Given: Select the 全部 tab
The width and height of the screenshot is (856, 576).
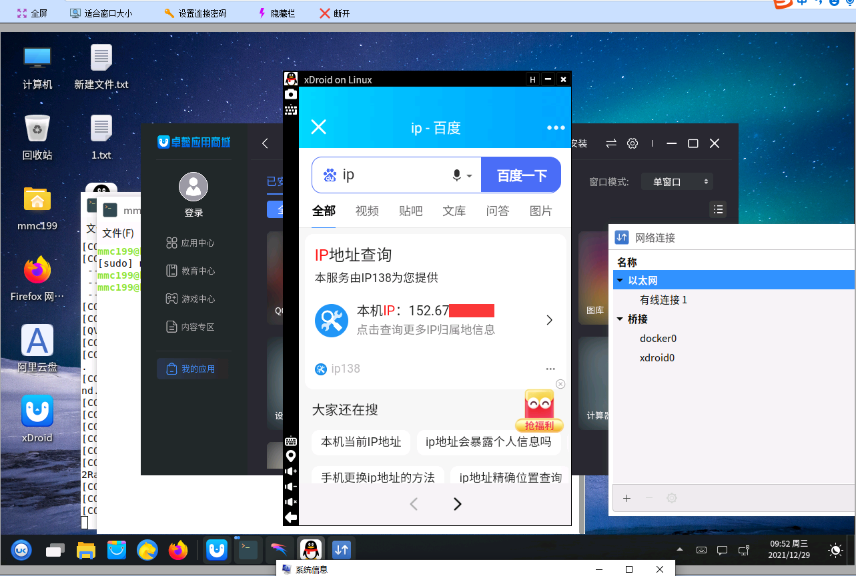Looking at the screenshot, I should tap(324, 211).
